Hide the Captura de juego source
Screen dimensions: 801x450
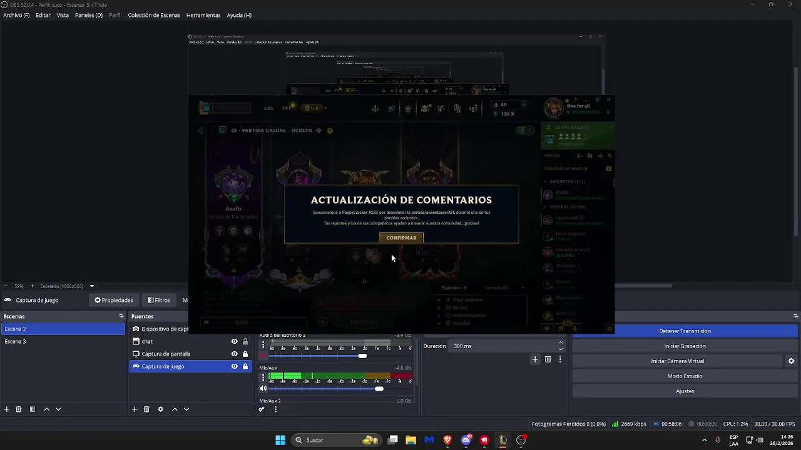[x=235, y=366]
